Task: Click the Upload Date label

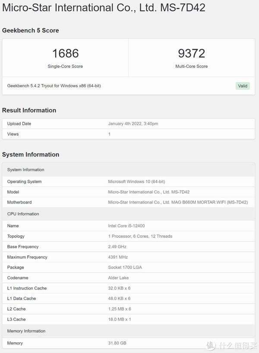Action: tap(19, 124)
